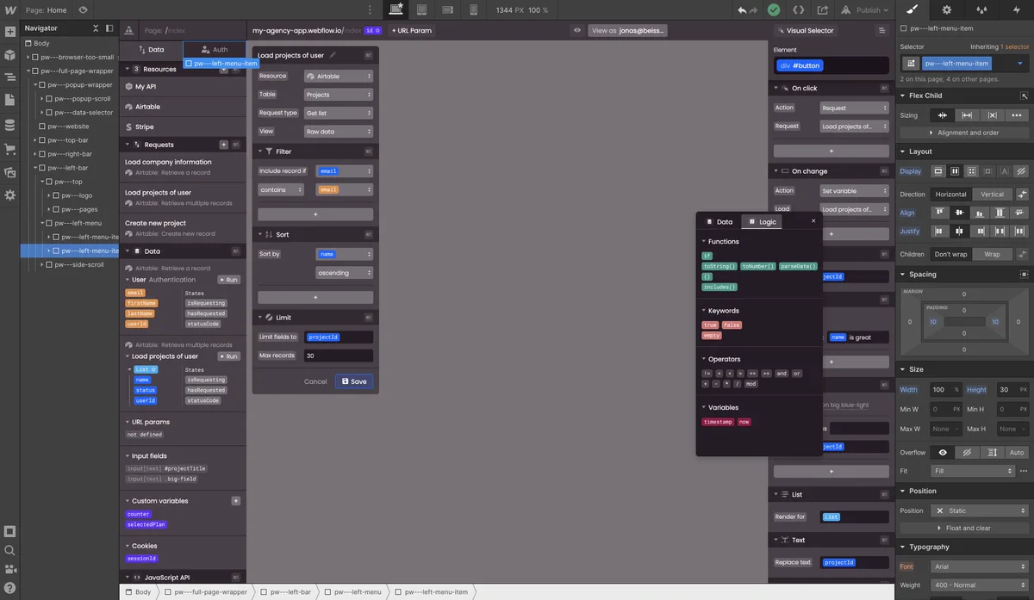Switch to the Auth tab
The height and width of the screenshot is (600, 1034).
point(215,50)
